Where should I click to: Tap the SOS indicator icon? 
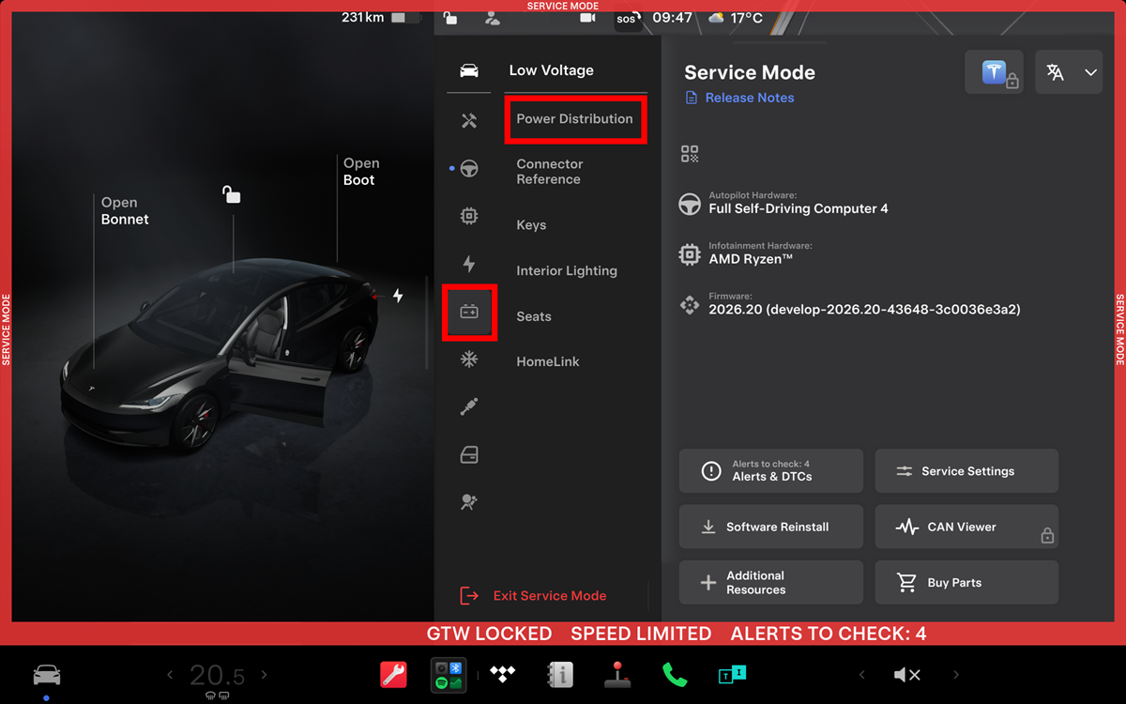click(x=628, y=19)
